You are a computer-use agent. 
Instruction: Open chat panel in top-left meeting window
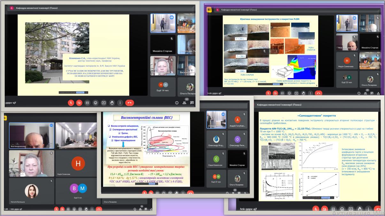(x=192, y=103)
